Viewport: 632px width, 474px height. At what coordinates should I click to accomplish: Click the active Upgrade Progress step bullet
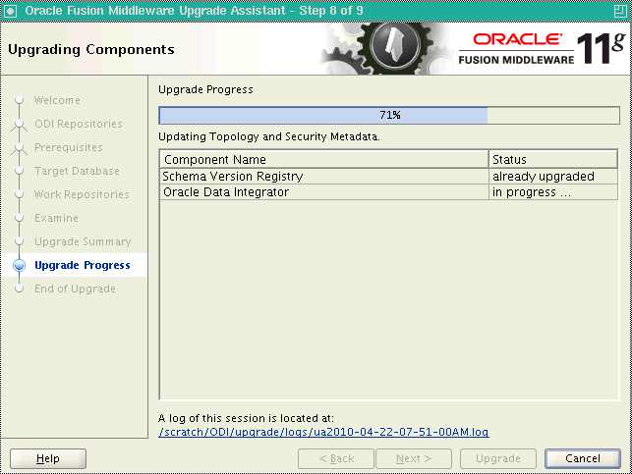(x=19, y=265)
